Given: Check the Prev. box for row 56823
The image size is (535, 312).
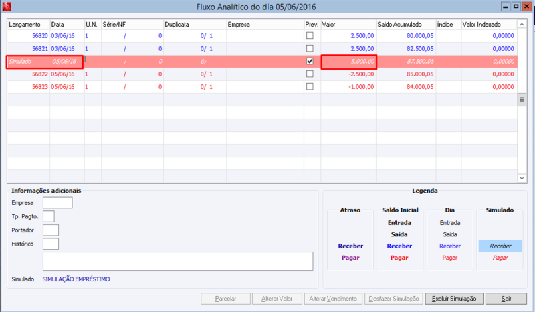Looking at the screenshot, I should 310,86.
